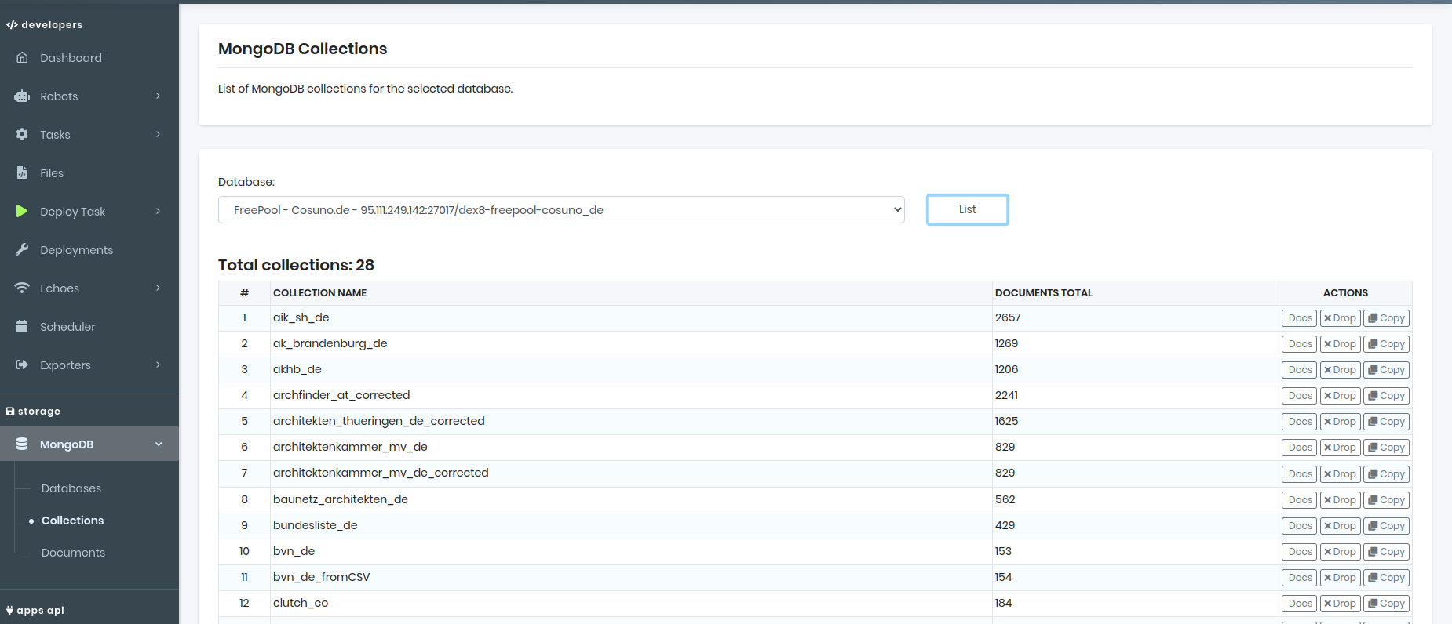1452x624 pixels.
Task: Open Docs for architektenkammer_mv_de row 6
Action: point(1300,448)
